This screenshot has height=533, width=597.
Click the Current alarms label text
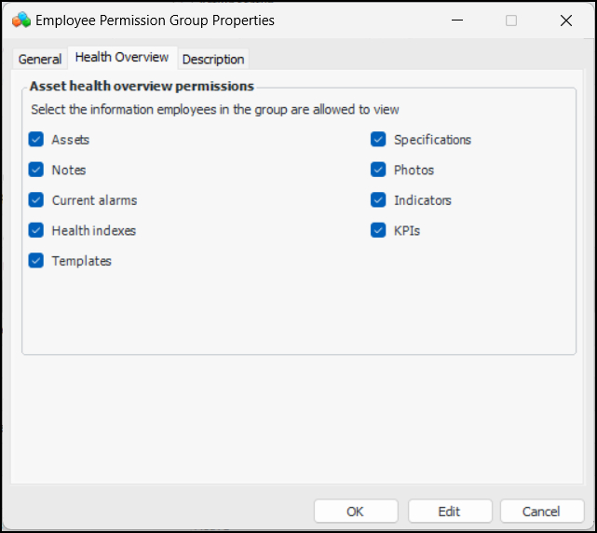pos(94,200)
